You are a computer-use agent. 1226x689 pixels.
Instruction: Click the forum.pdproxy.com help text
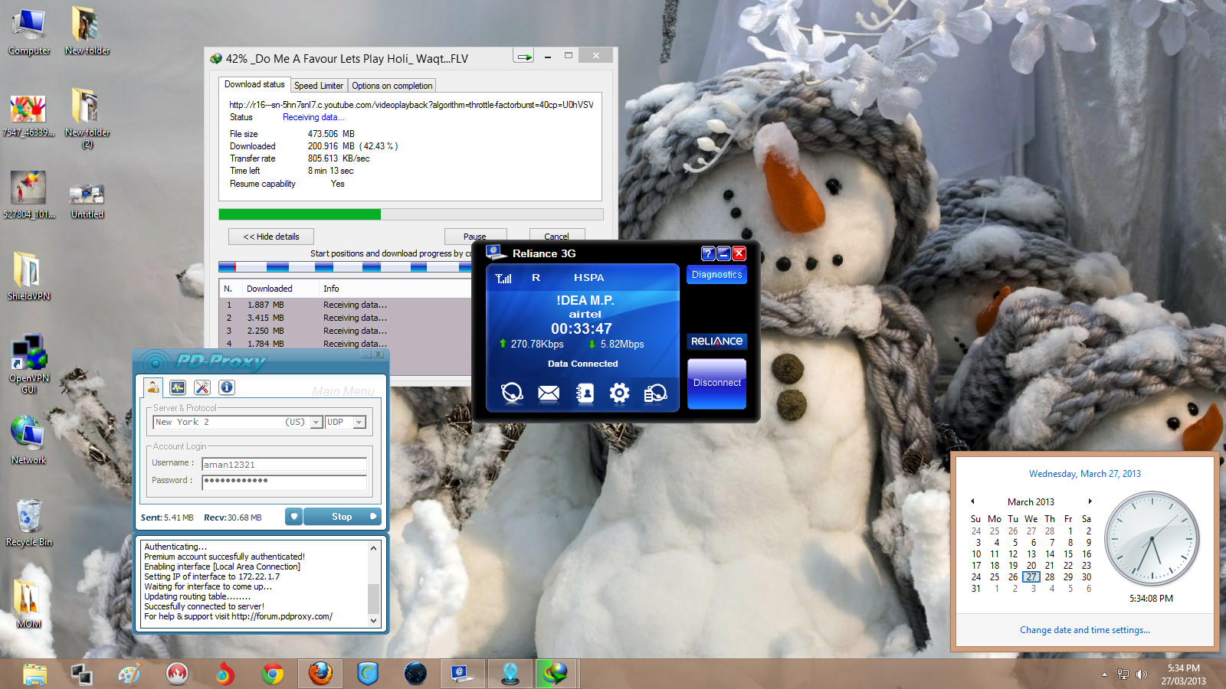coord(238,616)
